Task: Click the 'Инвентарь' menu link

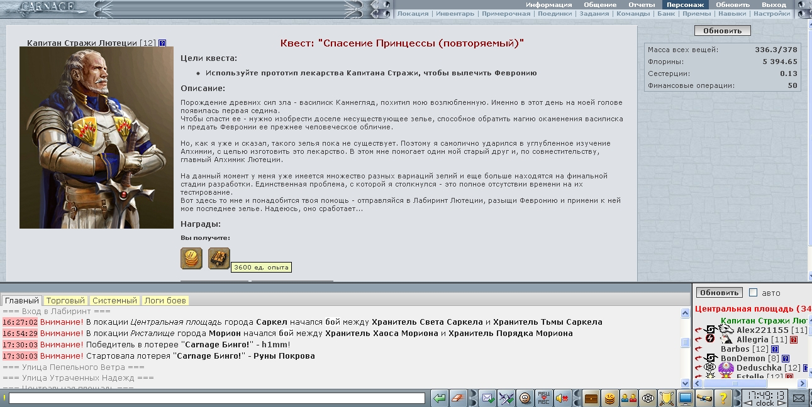Action: tap(455, 13)
